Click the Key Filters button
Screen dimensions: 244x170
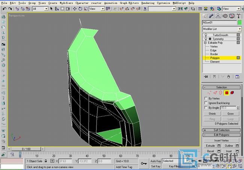[x=175, y=166]
